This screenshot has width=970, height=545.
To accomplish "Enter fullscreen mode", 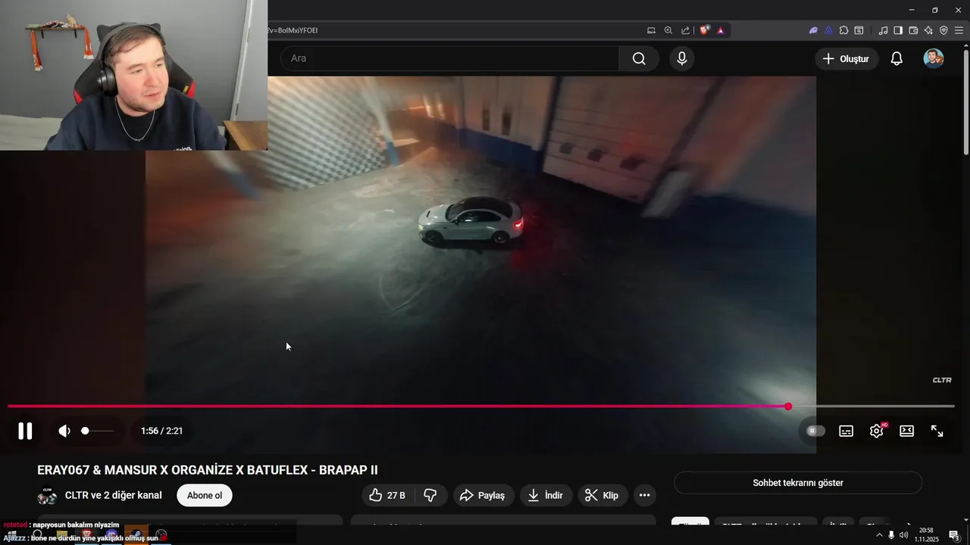I will coord(937,431).
